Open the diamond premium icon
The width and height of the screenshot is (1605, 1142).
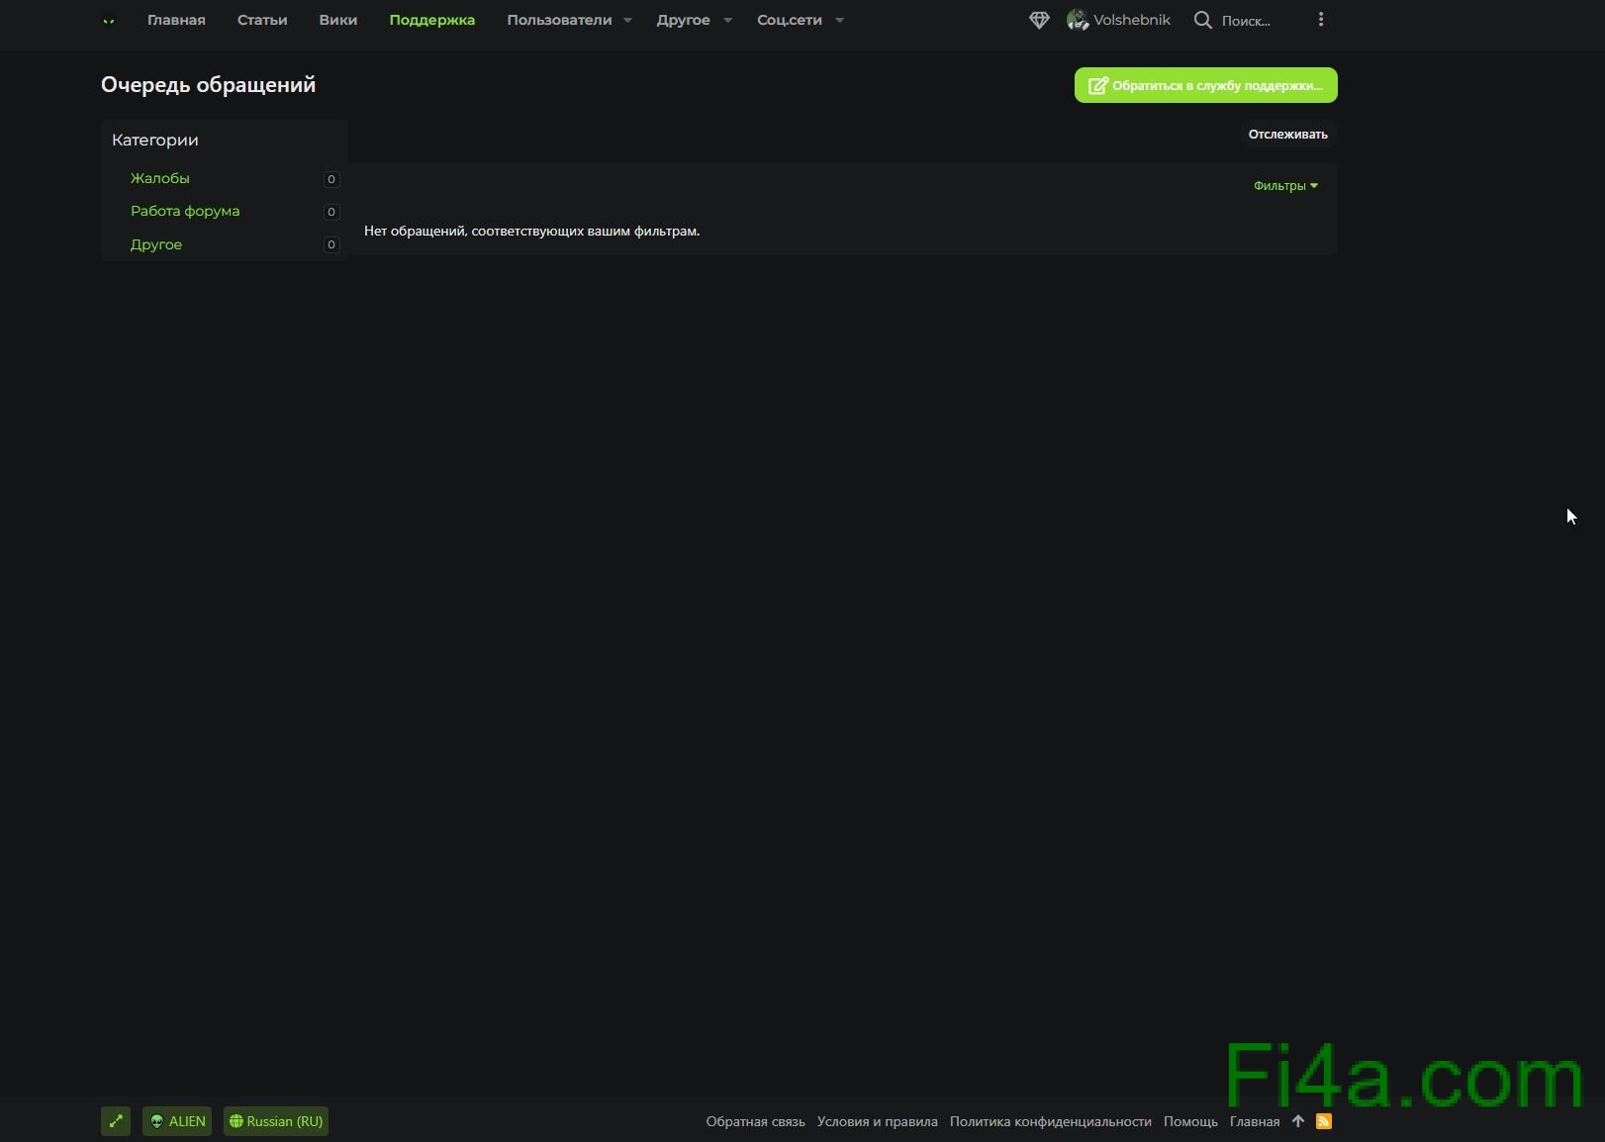tap(1038, 20)
